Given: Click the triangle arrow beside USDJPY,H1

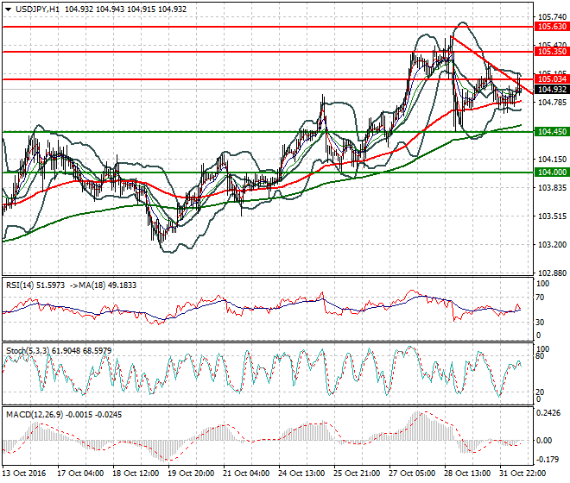Looking at the screenshot, I should click(8, 9).
